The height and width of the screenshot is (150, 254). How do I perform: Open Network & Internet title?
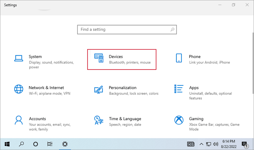[46, 88]
